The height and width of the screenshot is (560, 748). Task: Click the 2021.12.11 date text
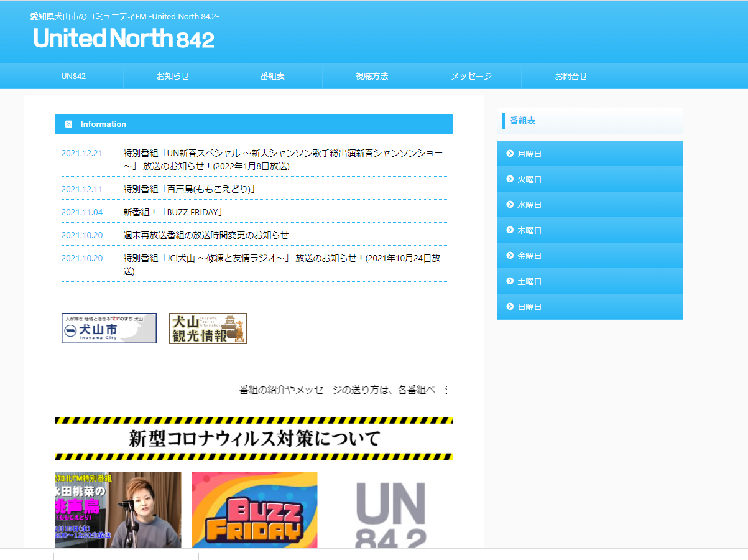click(x=82, y=189)
